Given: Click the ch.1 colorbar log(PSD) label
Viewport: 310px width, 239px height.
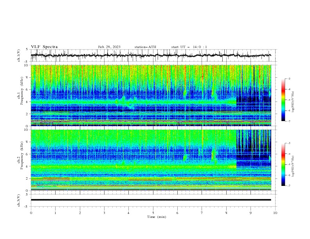Looking at the screenshot, I should (293, 102).
